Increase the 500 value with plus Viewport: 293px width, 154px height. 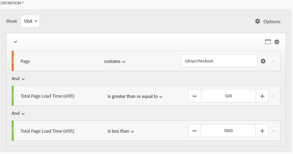coord(262,96)
